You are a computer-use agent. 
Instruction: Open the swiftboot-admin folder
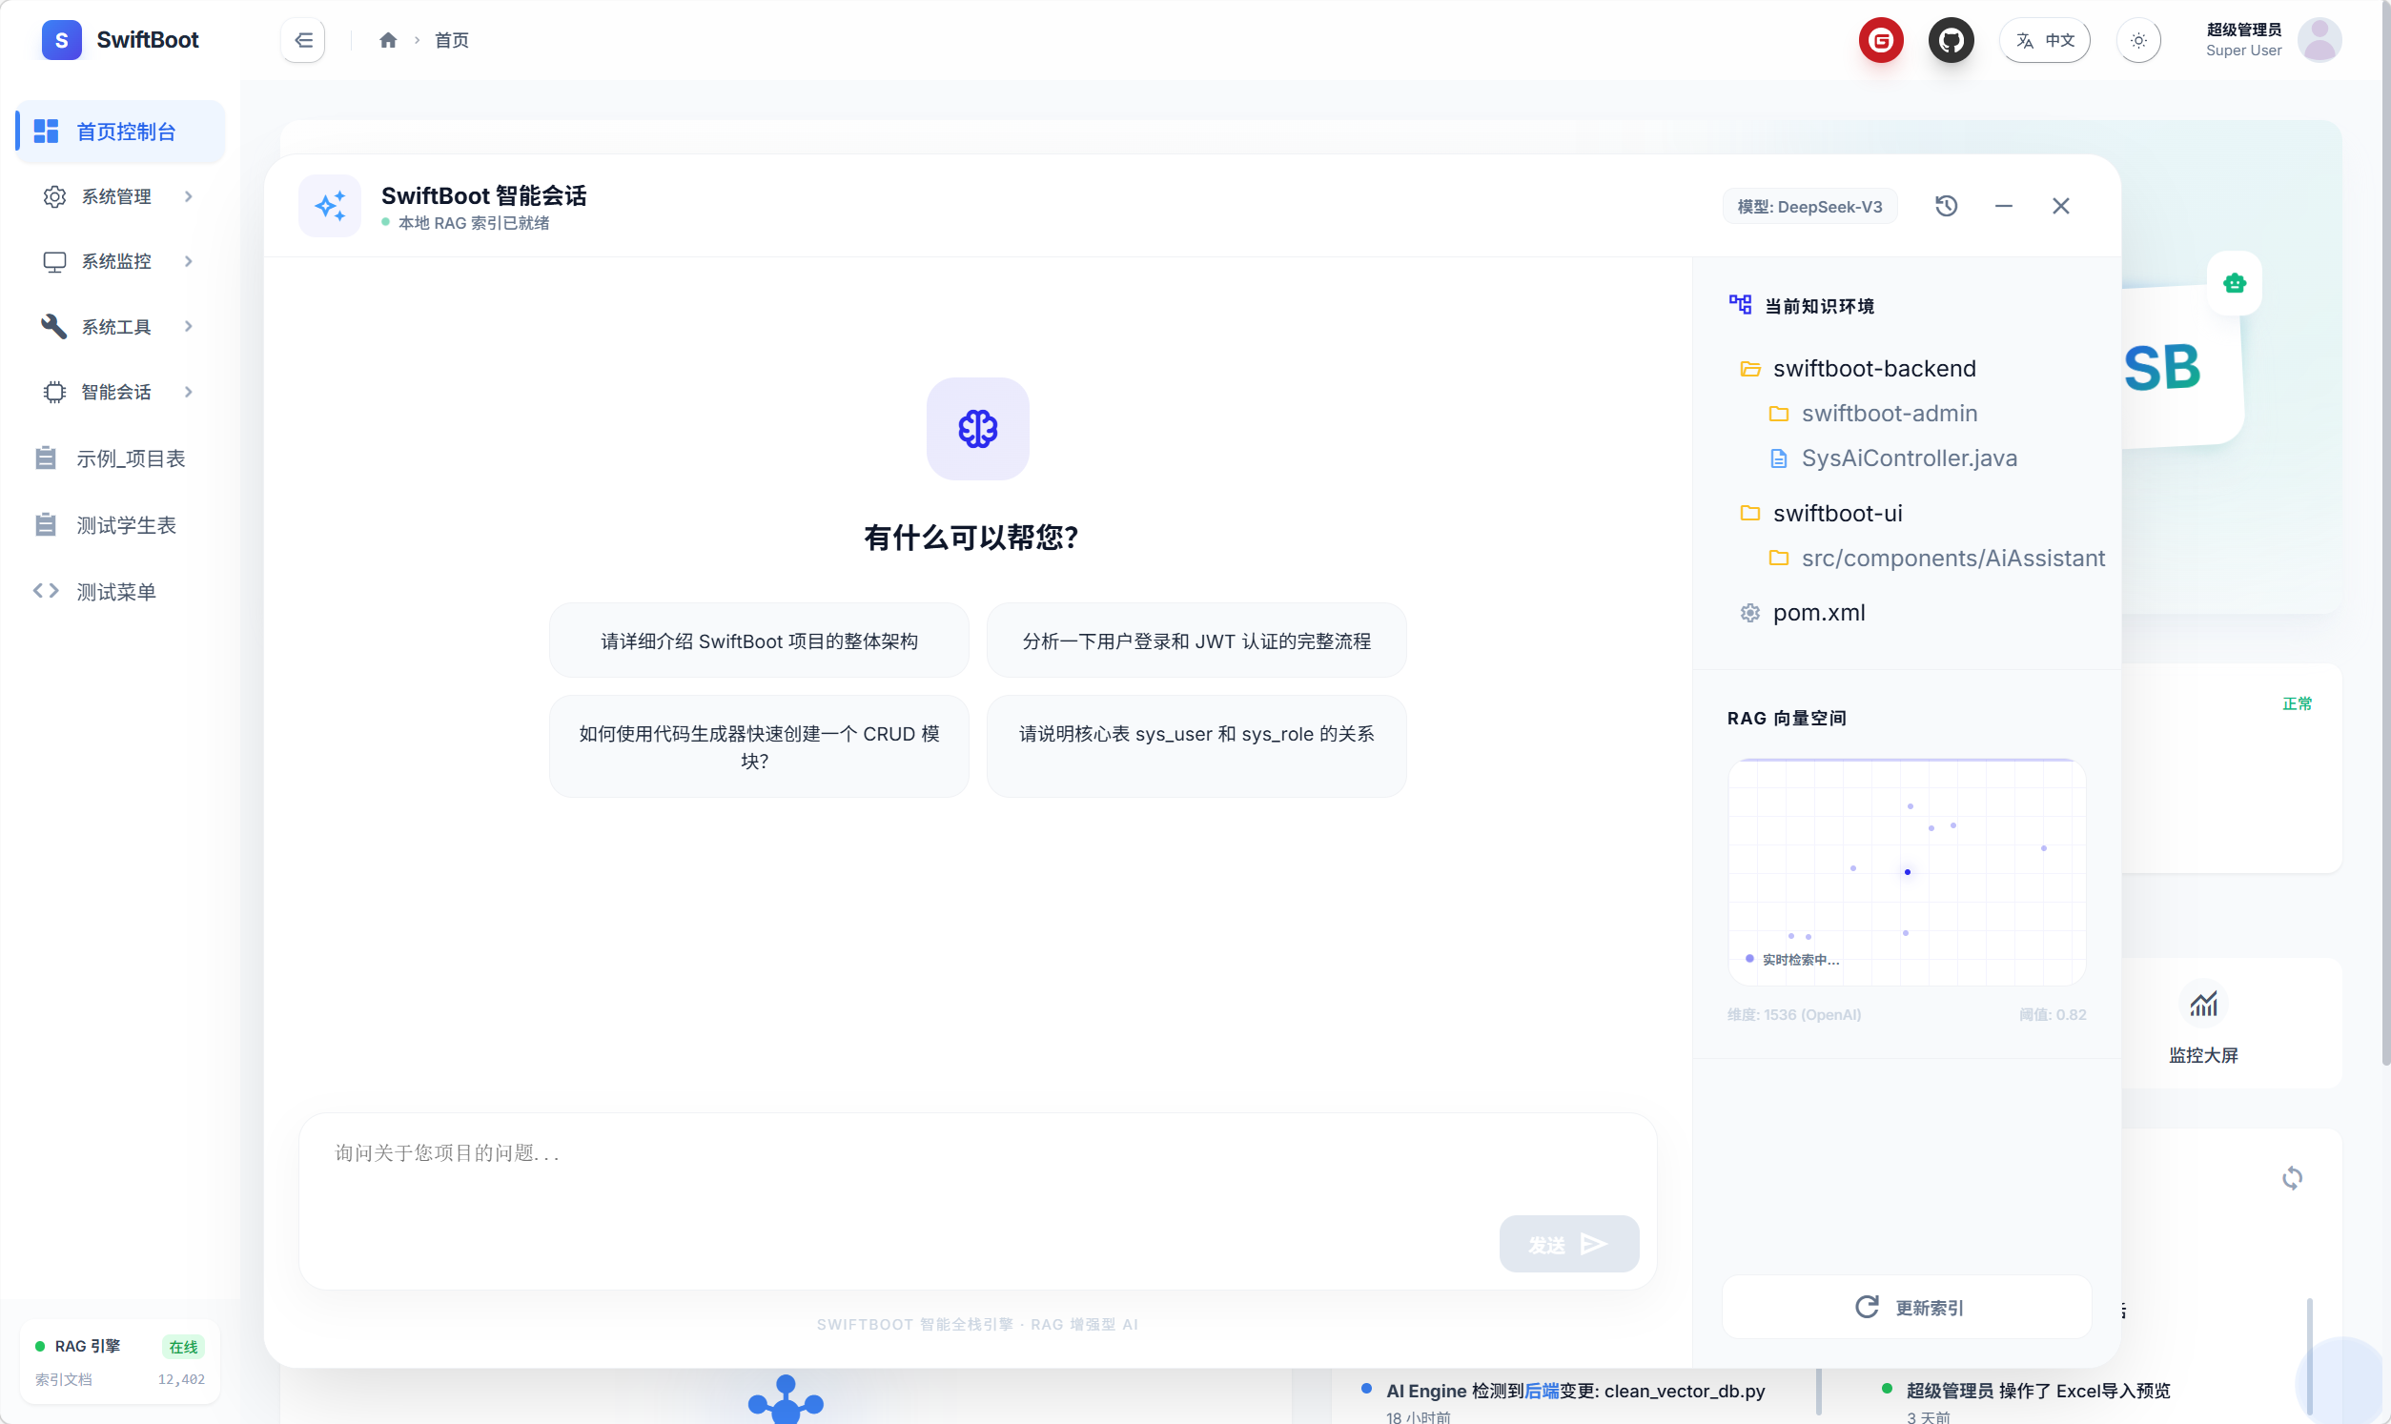click(1872, 414)
